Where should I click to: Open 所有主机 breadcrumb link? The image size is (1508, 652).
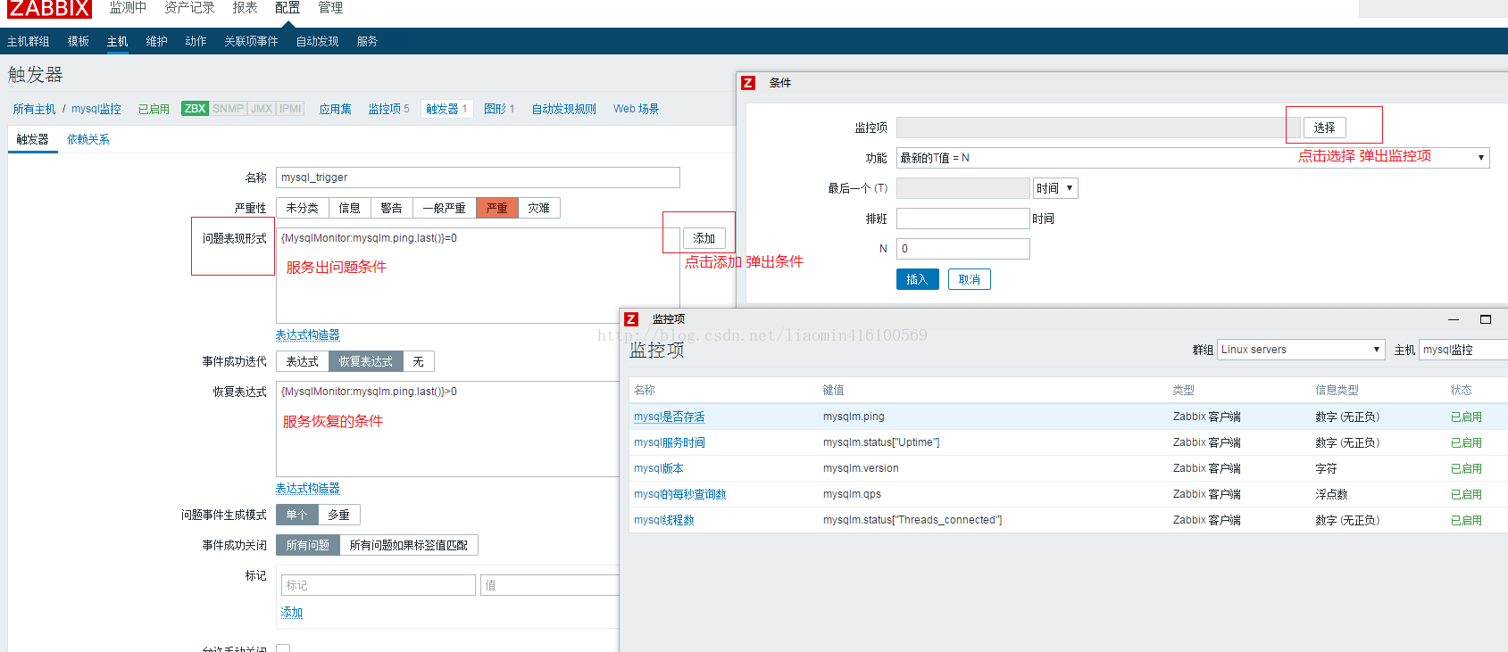coord(35,109)
